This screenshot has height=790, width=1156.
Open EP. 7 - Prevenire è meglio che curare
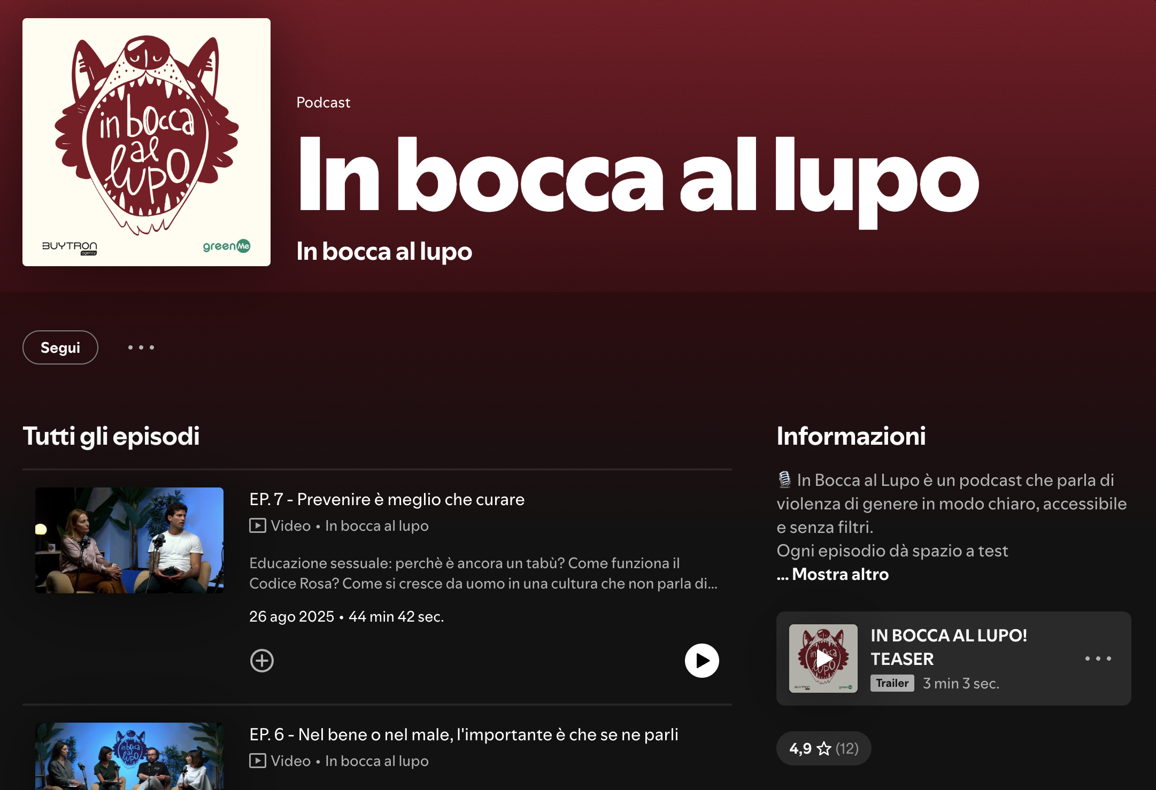[x=387, y=499]
